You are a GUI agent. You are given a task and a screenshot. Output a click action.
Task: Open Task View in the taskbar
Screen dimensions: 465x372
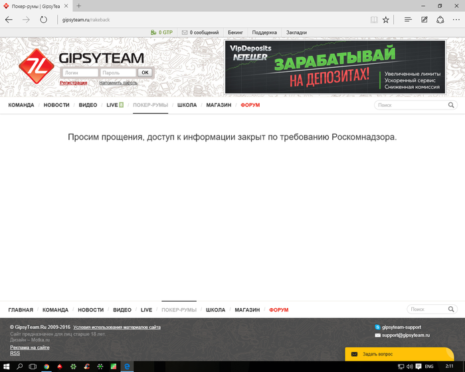(x=33, y=367)
